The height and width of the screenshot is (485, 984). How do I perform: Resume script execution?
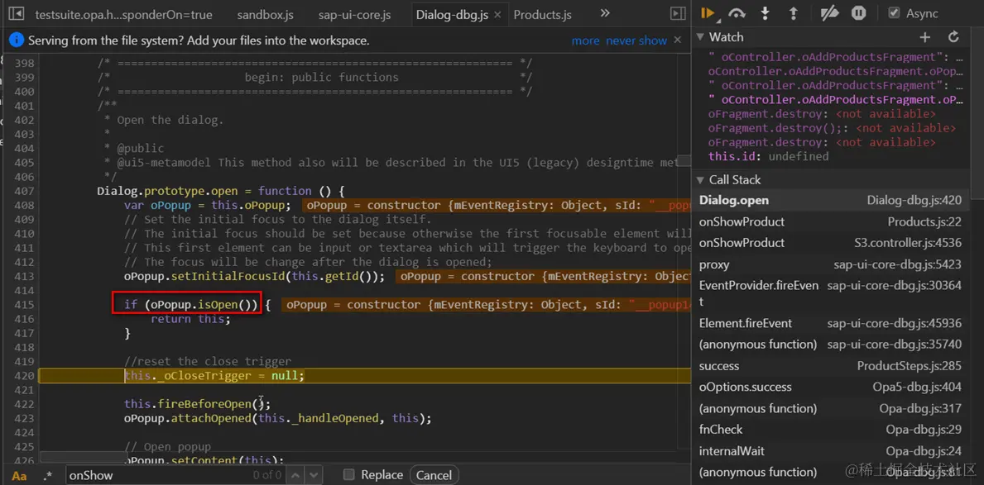pos(709,13)
